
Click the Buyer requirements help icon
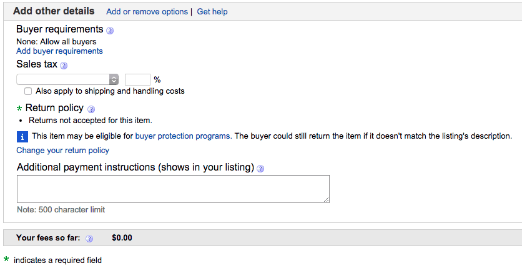tap(110, 31)
